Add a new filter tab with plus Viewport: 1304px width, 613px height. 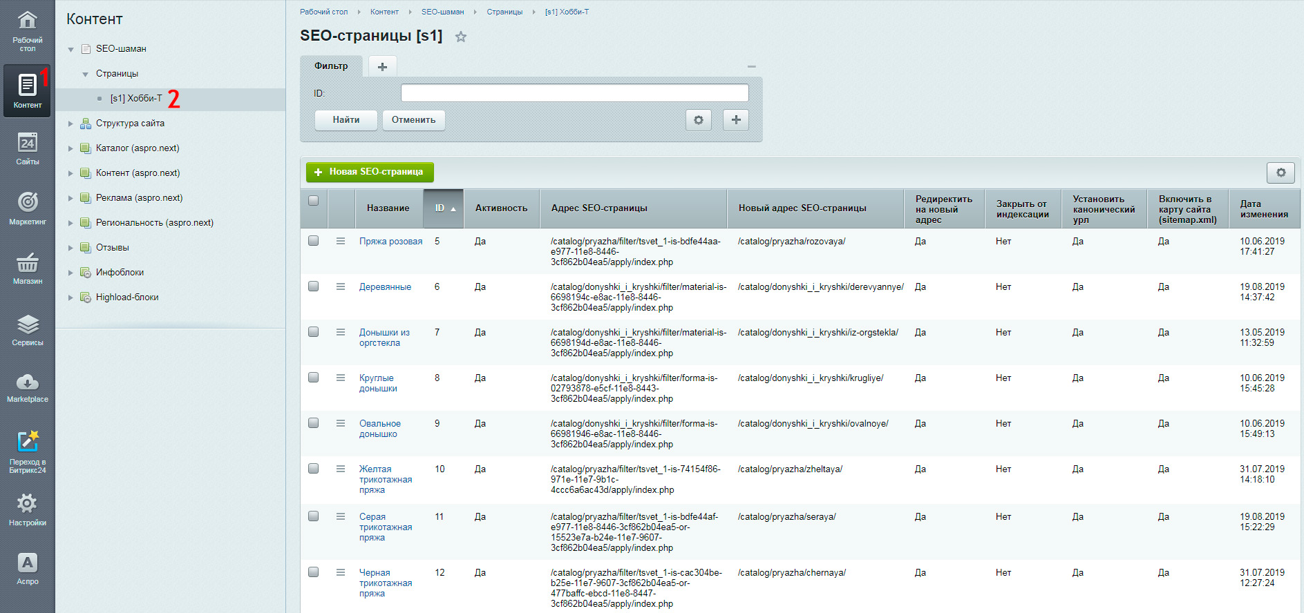382,66
